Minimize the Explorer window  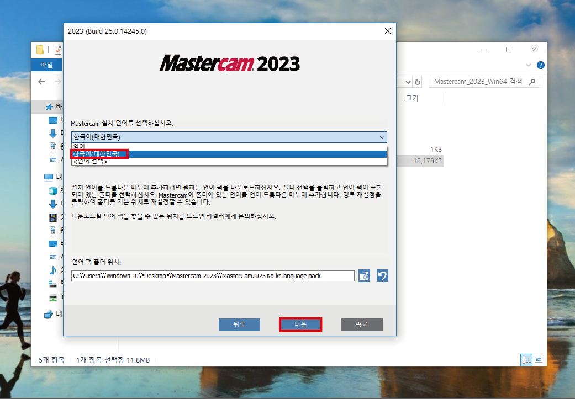point(484,50)
